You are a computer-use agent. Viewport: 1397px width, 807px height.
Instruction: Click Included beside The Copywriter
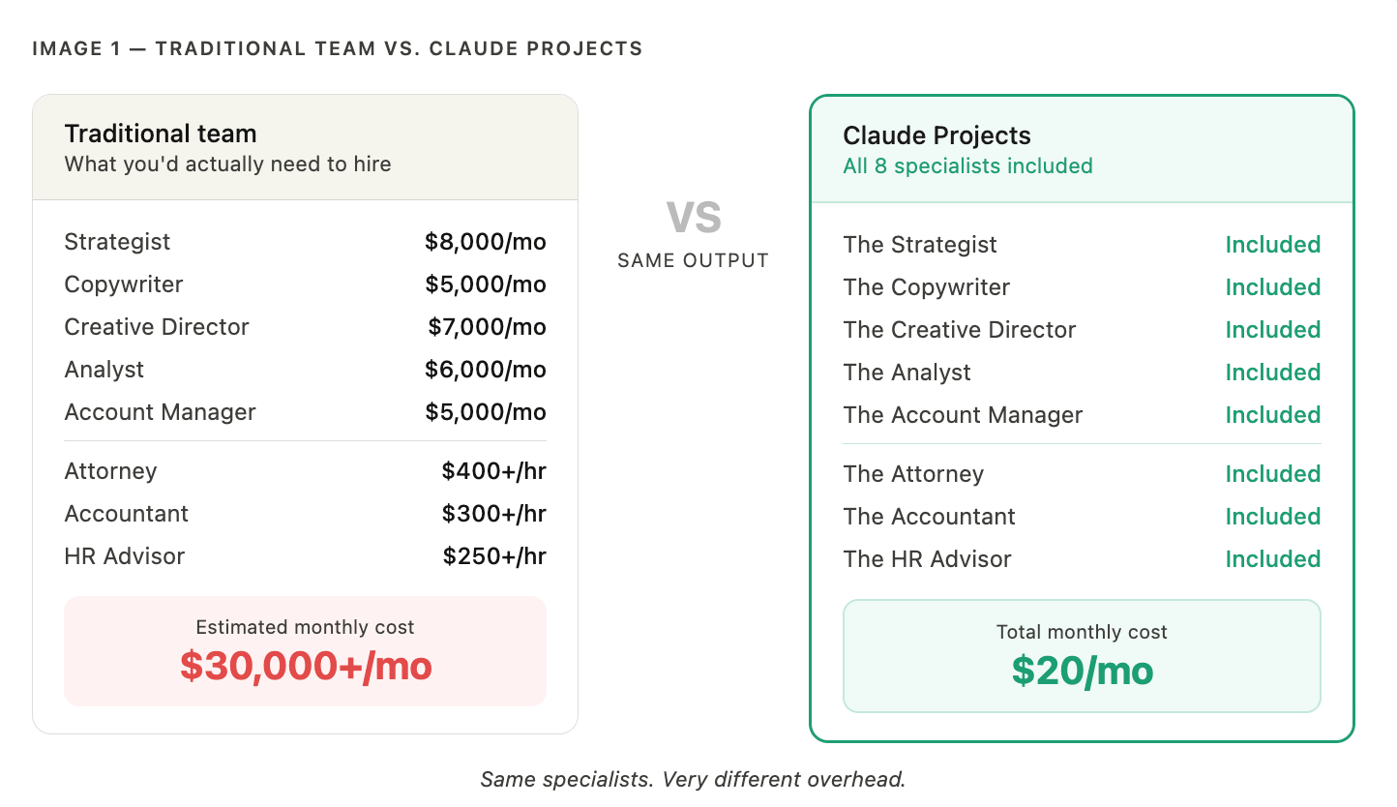1272,287
